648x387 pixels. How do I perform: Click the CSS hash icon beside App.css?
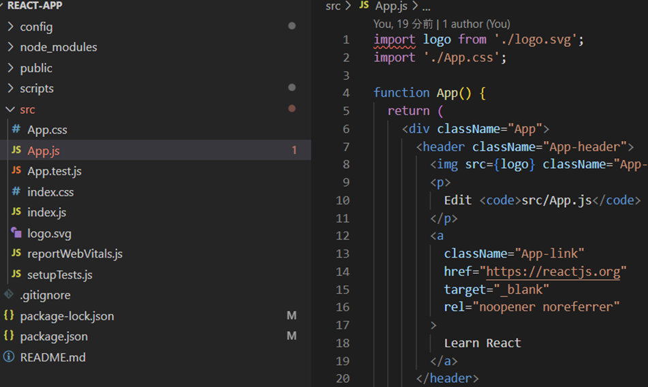pos(16,129)
